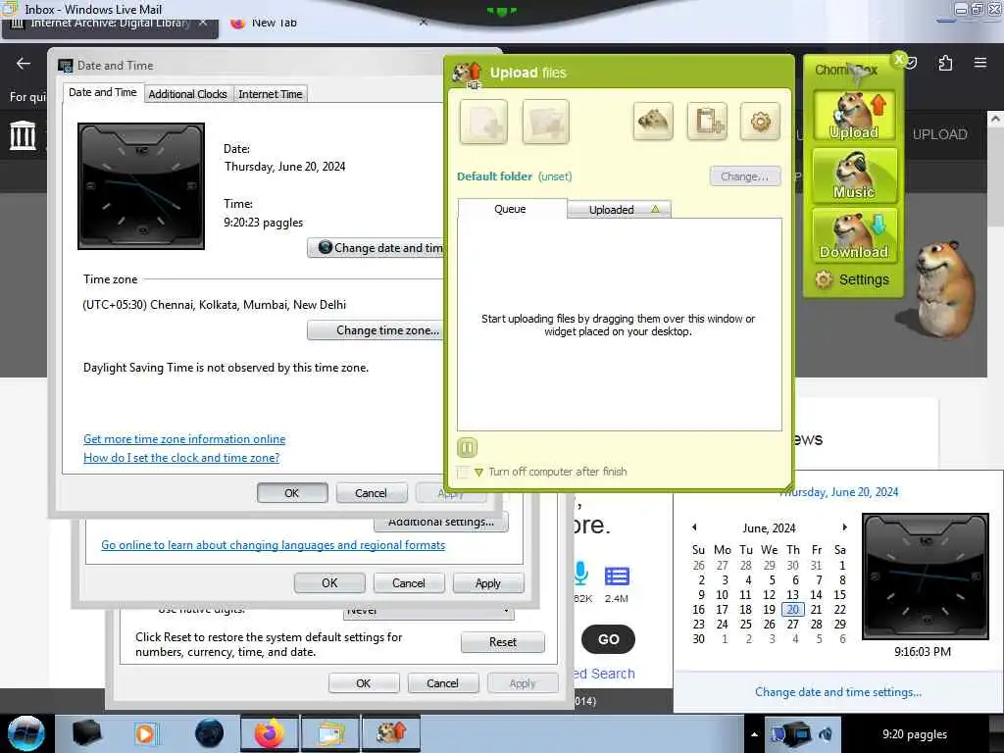Image resolution: width=1004 pixels, height=753 pixels.
Task: Select the Queue tab in Upload files
Action: point(510,209)
